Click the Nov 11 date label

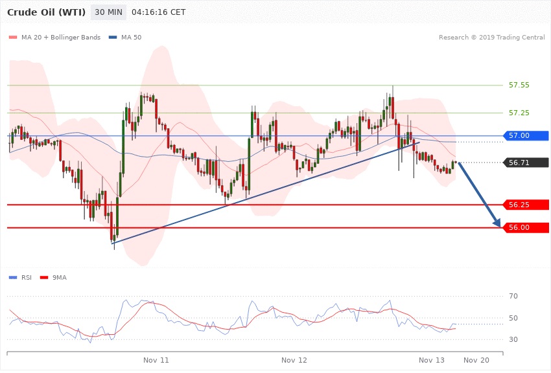(x=156, y=359)
